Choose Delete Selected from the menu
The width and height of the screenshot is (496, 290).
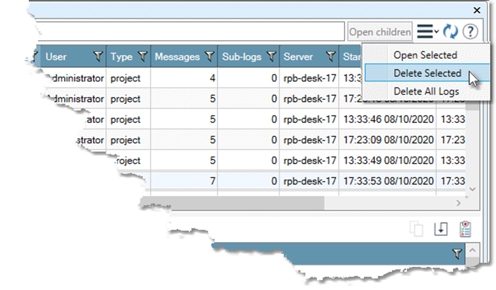(x=427, y=73)
